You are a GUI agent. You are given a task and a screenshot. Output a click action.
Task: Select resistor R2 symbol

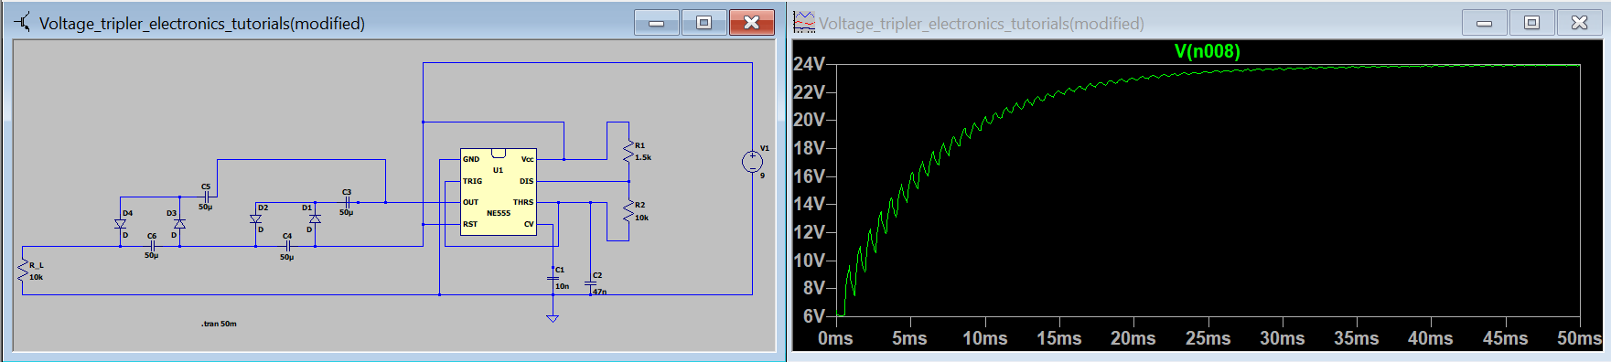pyautogui.click(x=628, y=211)
